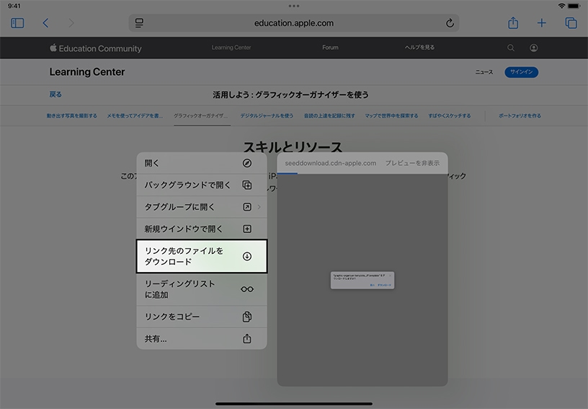Viewport: 588px width, 409px height.
Task: Open the link preview thumbnail
Action: [x=362, y=280]
